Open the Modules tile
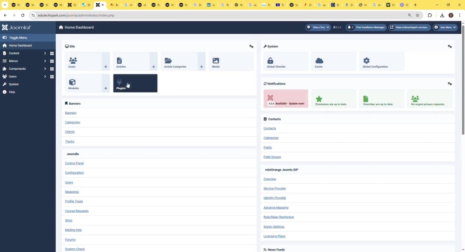The width and height of the screenshot is (465, 252). (83, 83)
